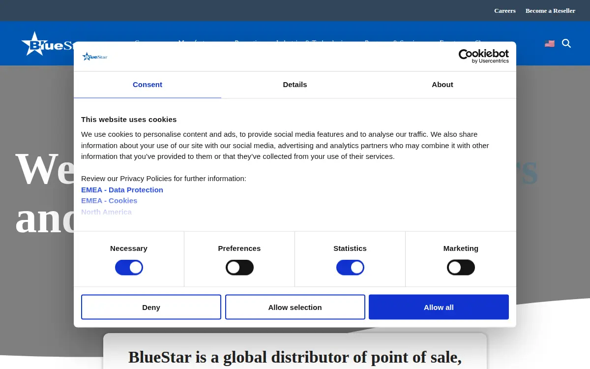Open the EMEA - Data Protection link
This screenshot has height=369, width=590.
(x=122, y=190)
